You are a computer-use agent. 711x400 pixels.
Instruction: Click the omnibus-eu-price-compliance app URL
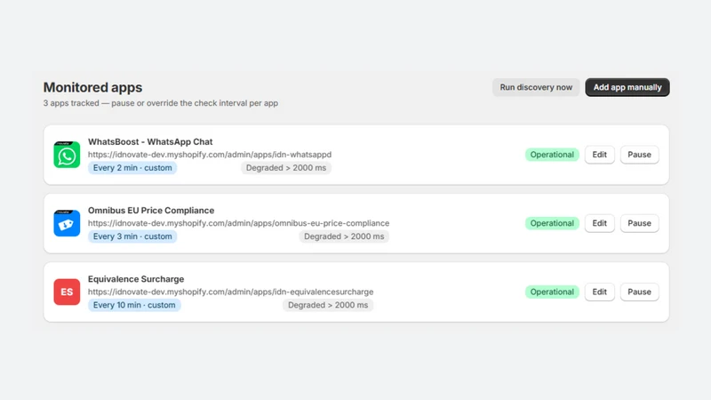point(238,223)
